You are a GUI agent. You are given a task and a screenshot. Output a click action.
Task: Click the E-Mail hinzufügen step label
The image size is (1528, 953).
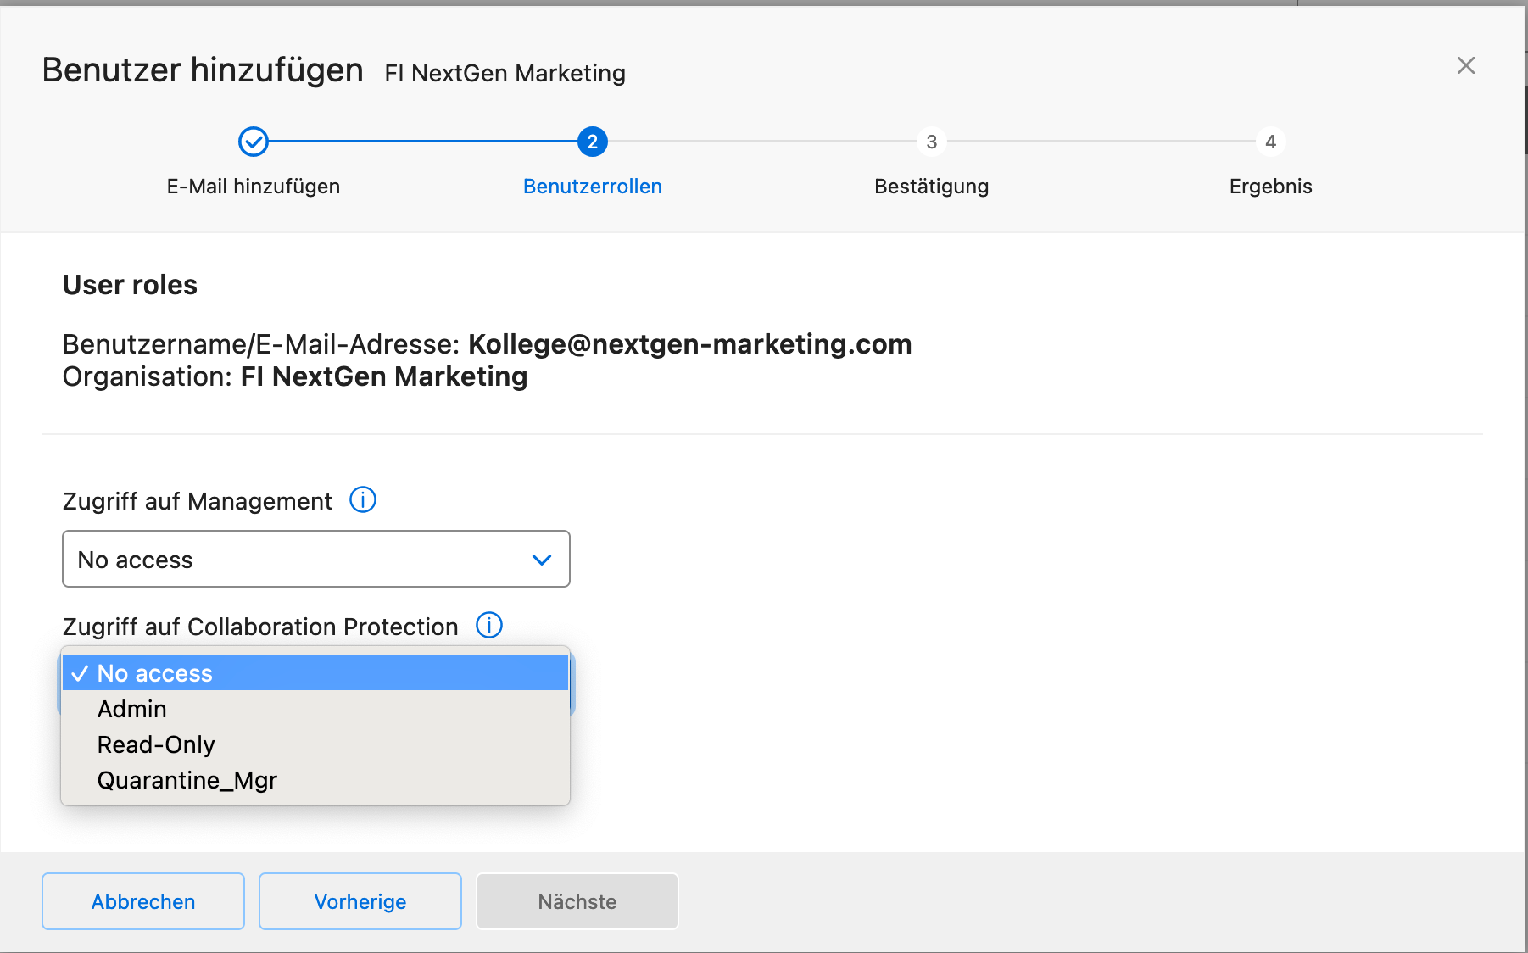coord(254,187)
